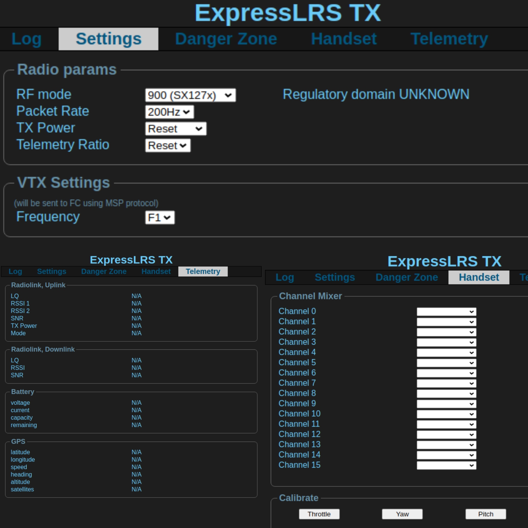Open the Telemetry Ratio dropdown

pos(168,146)
